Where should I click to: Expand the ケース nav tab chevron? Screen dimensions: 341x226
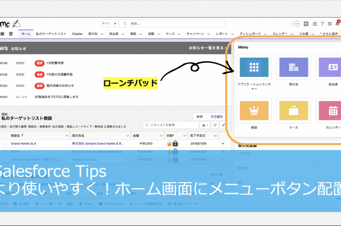179,34
